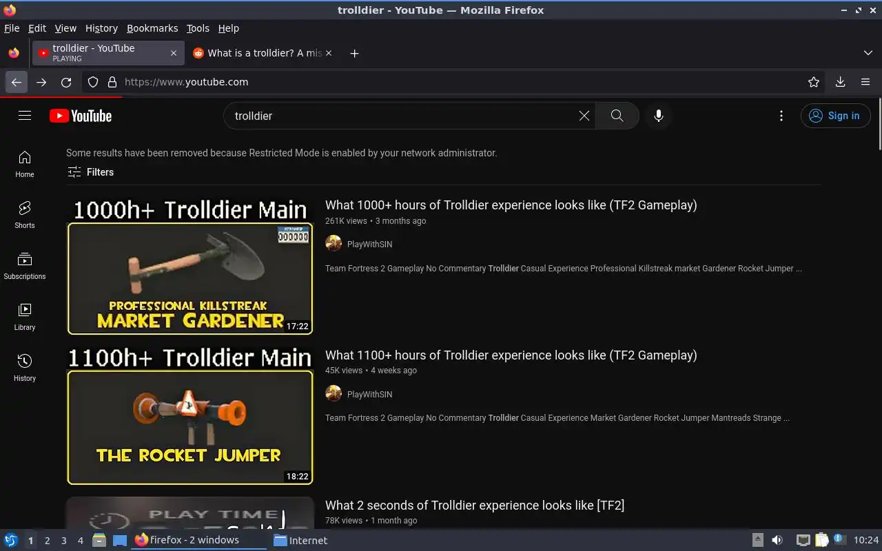Open Subscriptions in the sidebar
Screen dimensions: 882x551
click(25, 267)
